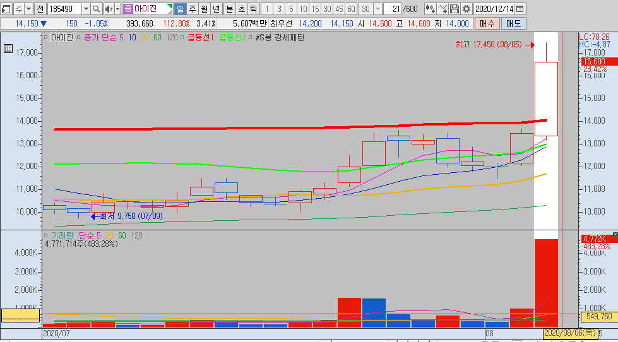Click the add-indicator line chart icon
Screen dimensions: 618x342
443,9
